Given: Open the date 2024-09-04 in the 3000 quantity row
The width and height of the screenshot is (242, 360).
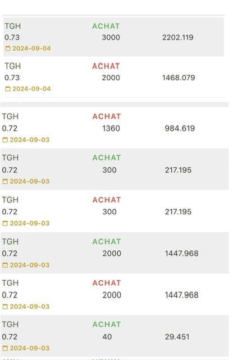Looking at the screenshot, I should coord(31,48).
